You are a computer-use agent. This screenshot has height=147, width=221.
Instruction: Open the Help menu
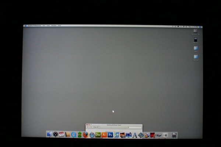[59, 26]
